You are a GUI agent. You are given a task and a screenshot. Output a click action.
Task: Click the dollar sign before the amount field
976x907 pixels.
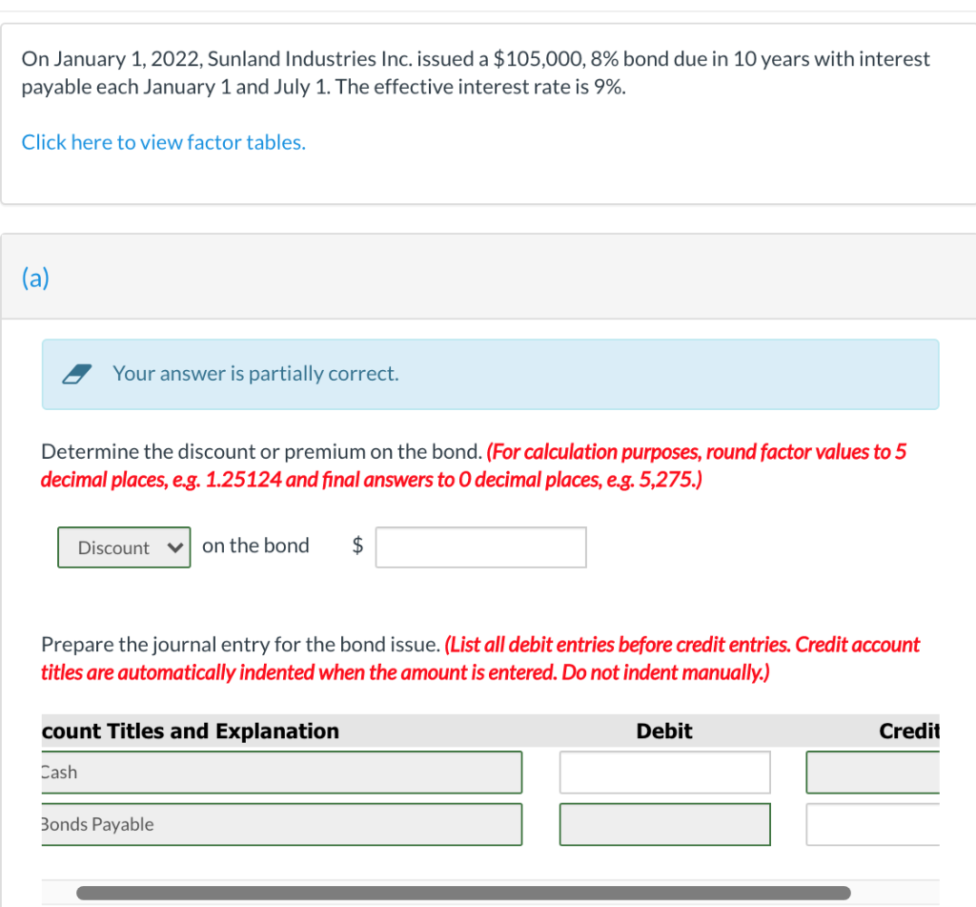358,546
